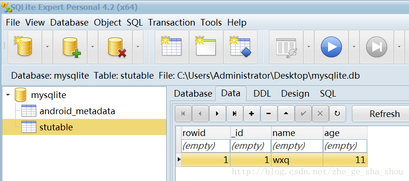Screen dimensions: 409x181
Task: Click the _id column header
Action: click(x=250, y=133)
